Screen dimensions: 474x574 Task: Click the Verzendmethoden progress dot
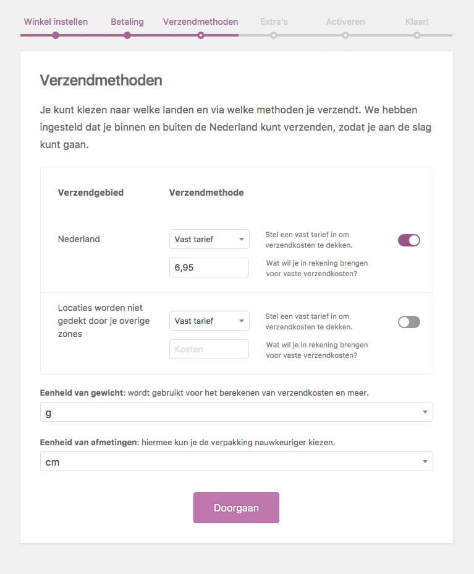click(201, 36)
